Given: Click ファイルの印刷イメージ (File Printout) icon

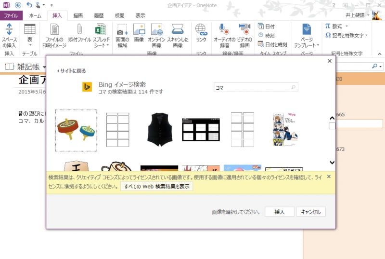Looking at the screenshot, I should pos(54,29).
